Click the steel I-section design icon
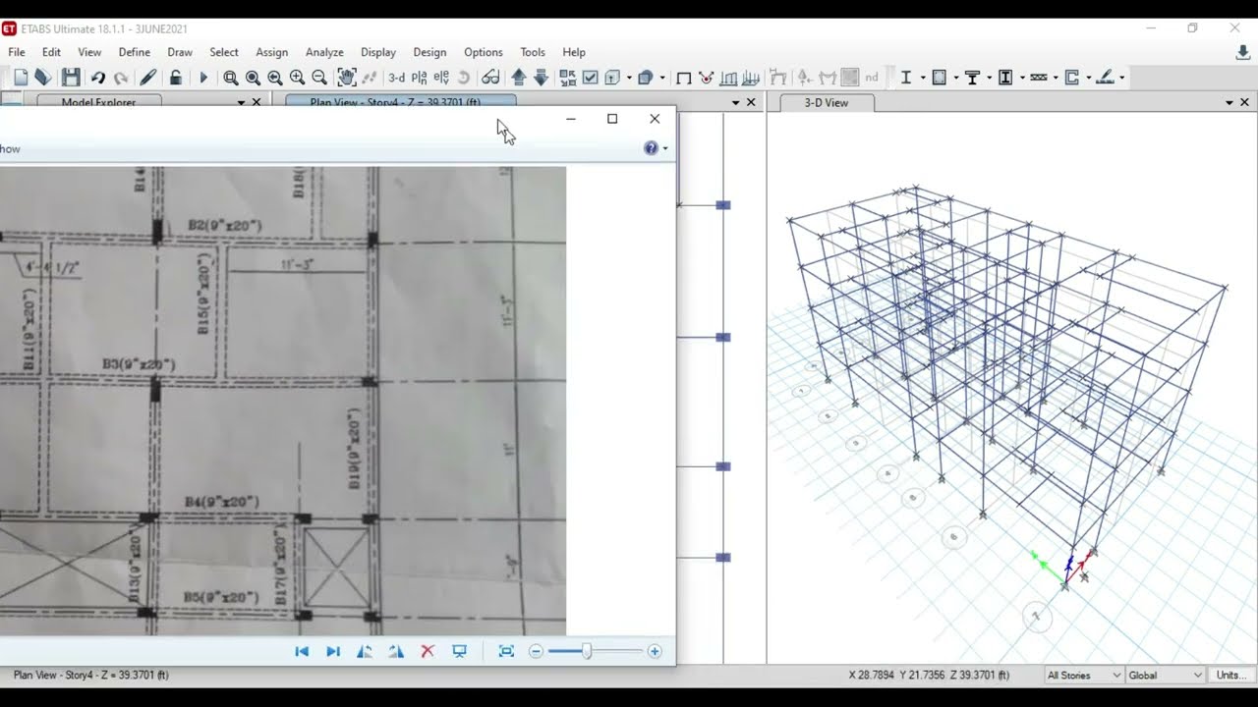 pos(905,78)
